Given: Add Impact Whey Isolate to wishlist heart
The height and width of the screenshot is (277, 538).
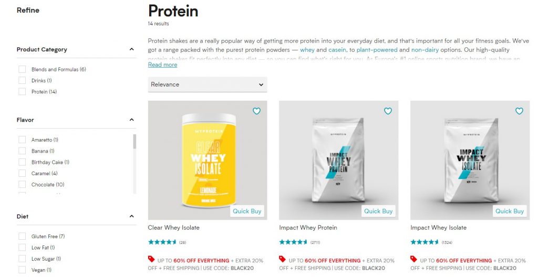Looking at the screenshot, I should [519, 111].
